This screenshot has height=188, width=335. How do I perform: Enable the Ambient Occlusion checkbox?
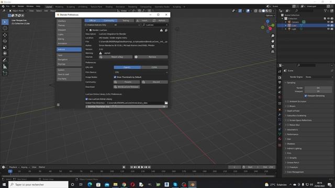[x=288, y=101]
